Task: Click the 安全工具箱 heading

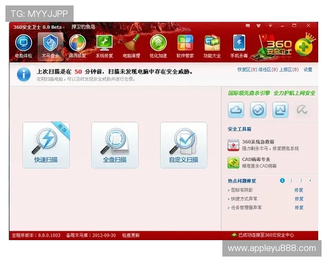Action: coord(239,129)
